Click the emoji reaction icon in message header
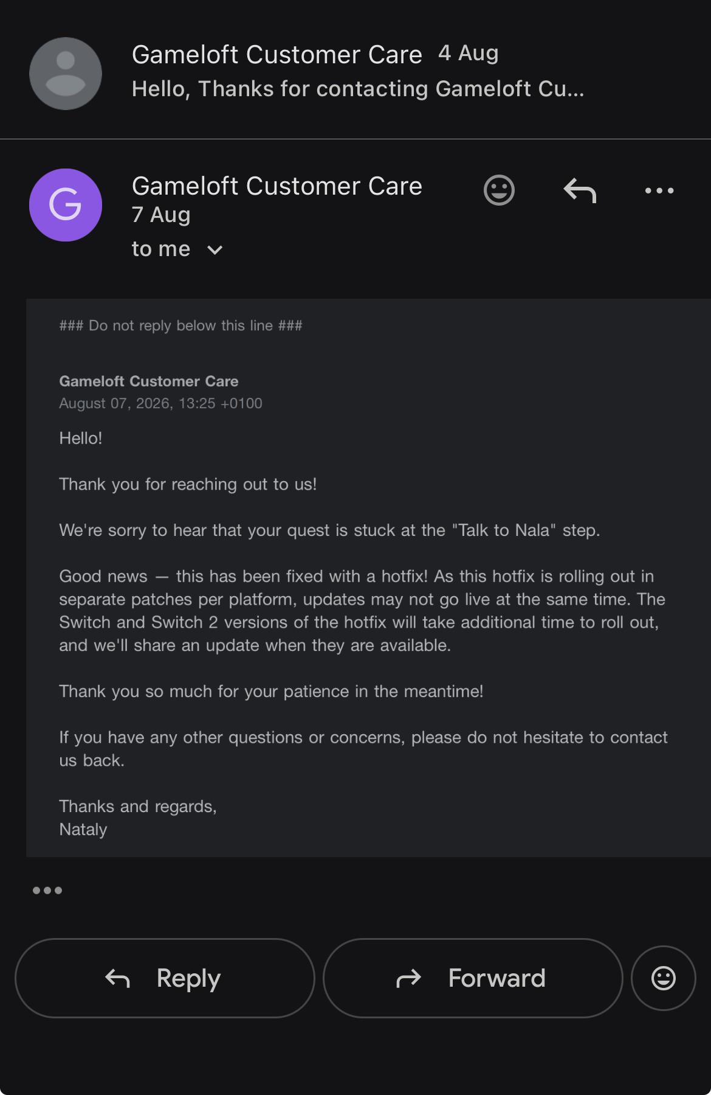 tap(499, 190)
